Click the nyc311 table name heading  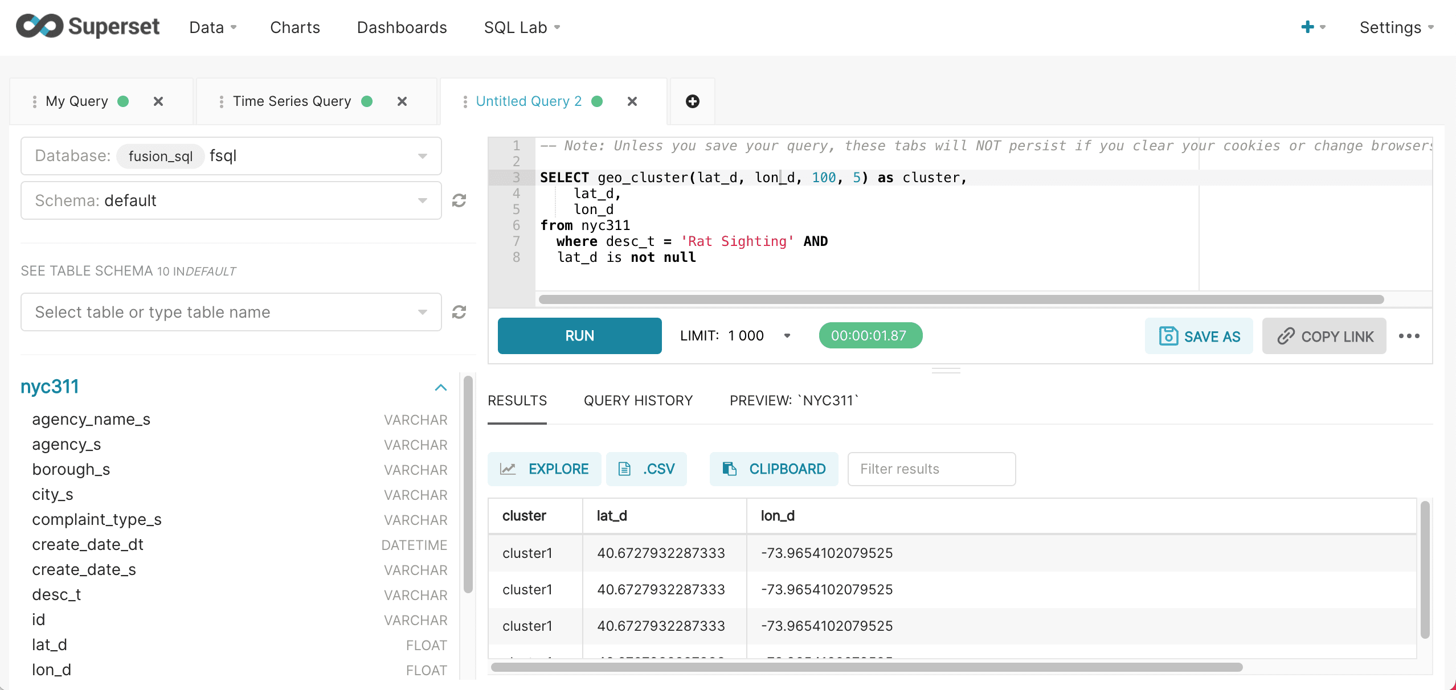[50, 387]
